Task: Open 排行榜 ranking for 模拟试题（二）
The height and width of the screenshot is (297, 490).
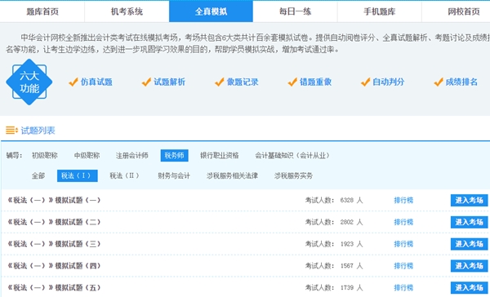Action: (403, 222)
